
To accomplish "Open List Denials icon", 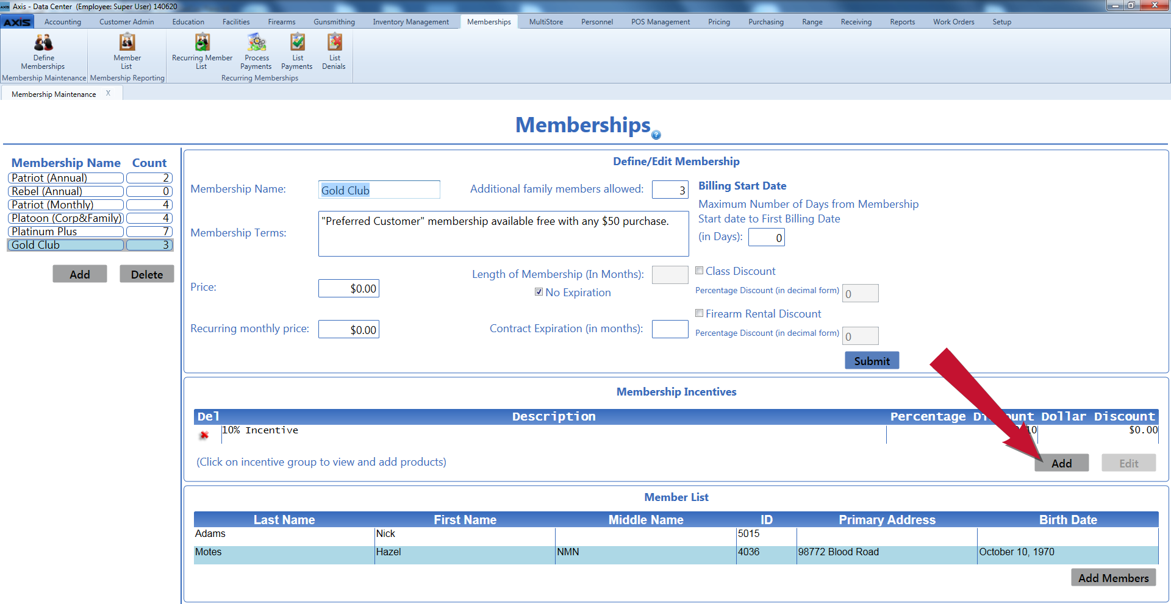I will click(334, 51).
